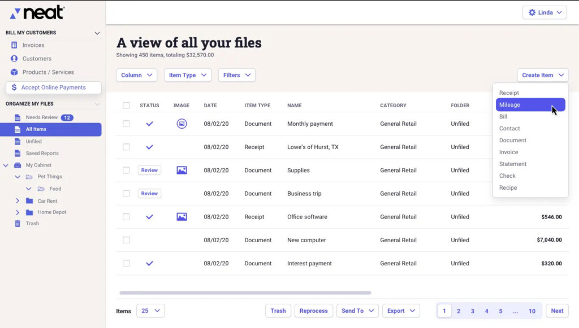The width and height of the screenshot is (579, 328).
Task: Check the Interest payment row checkbox
Action: pos(126,263)
